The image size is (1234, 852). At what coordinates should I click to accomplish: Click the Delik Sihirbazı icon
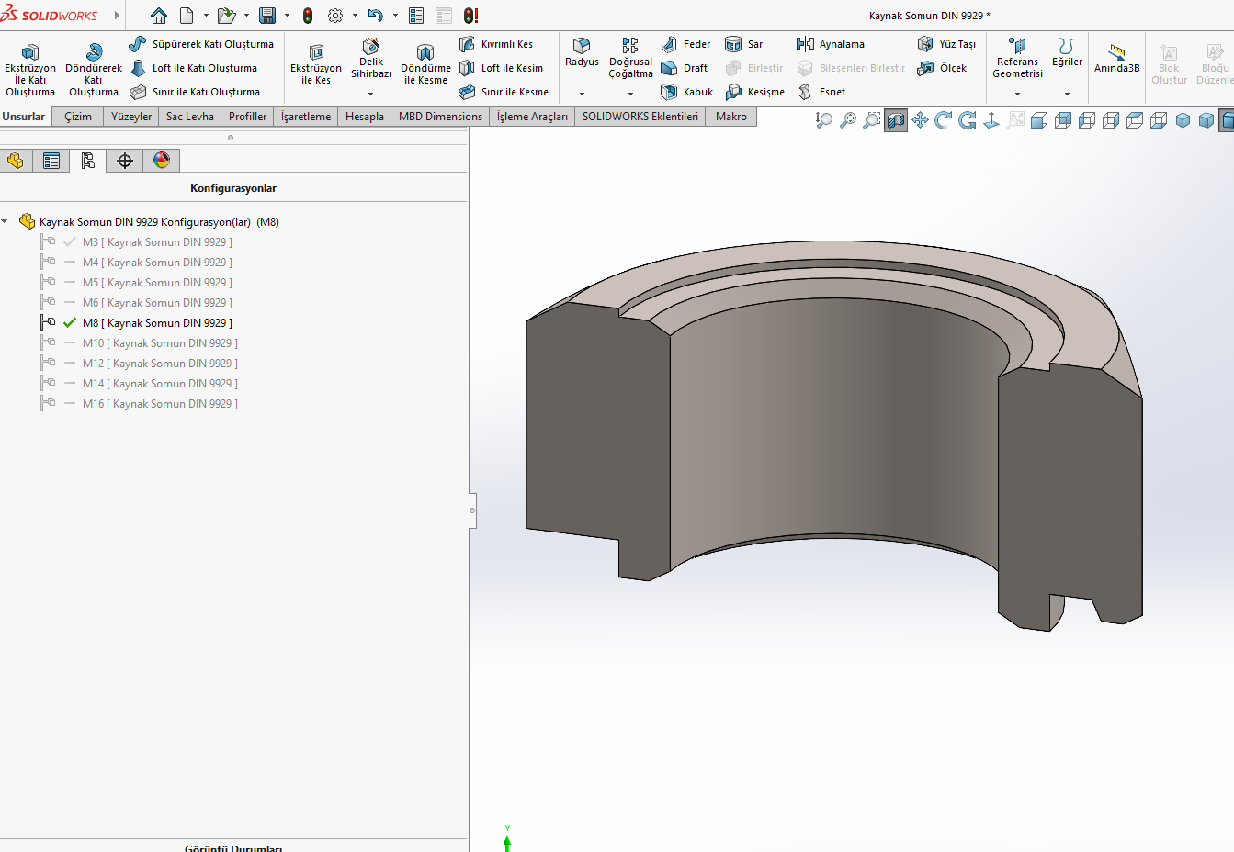[371, 47]
